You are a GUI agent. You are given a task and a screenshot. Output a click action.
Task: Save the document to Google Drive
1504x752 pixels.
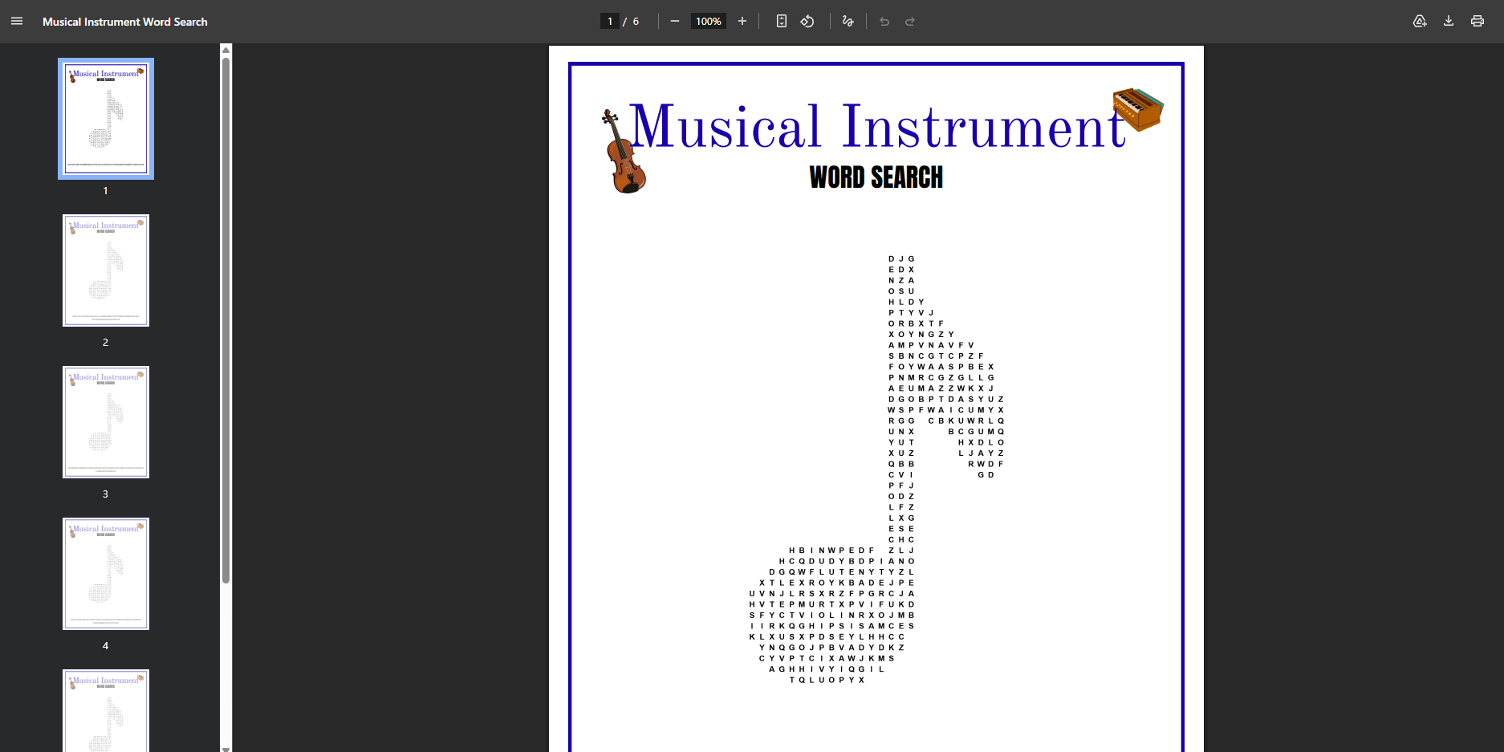point(1420,21)
